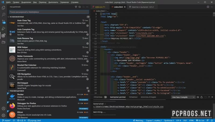
Task: Open the CSS Navigation manage gear
Action: click(88, 79)
